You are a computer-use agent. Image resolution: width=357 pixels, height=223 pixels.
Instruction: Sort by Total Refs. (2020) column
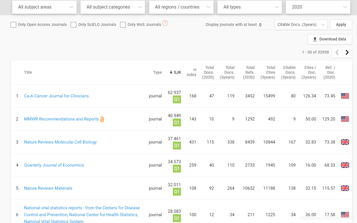249,72
